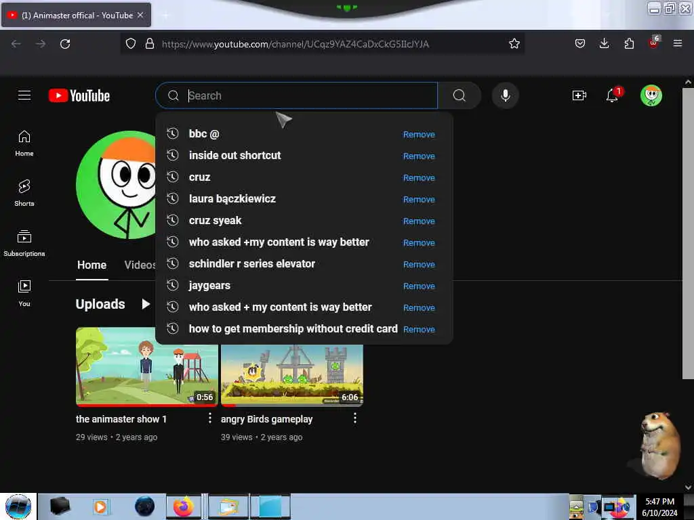694x520 pixels.
Task: Go forward in browser history
Action: [x=41, y=44]
